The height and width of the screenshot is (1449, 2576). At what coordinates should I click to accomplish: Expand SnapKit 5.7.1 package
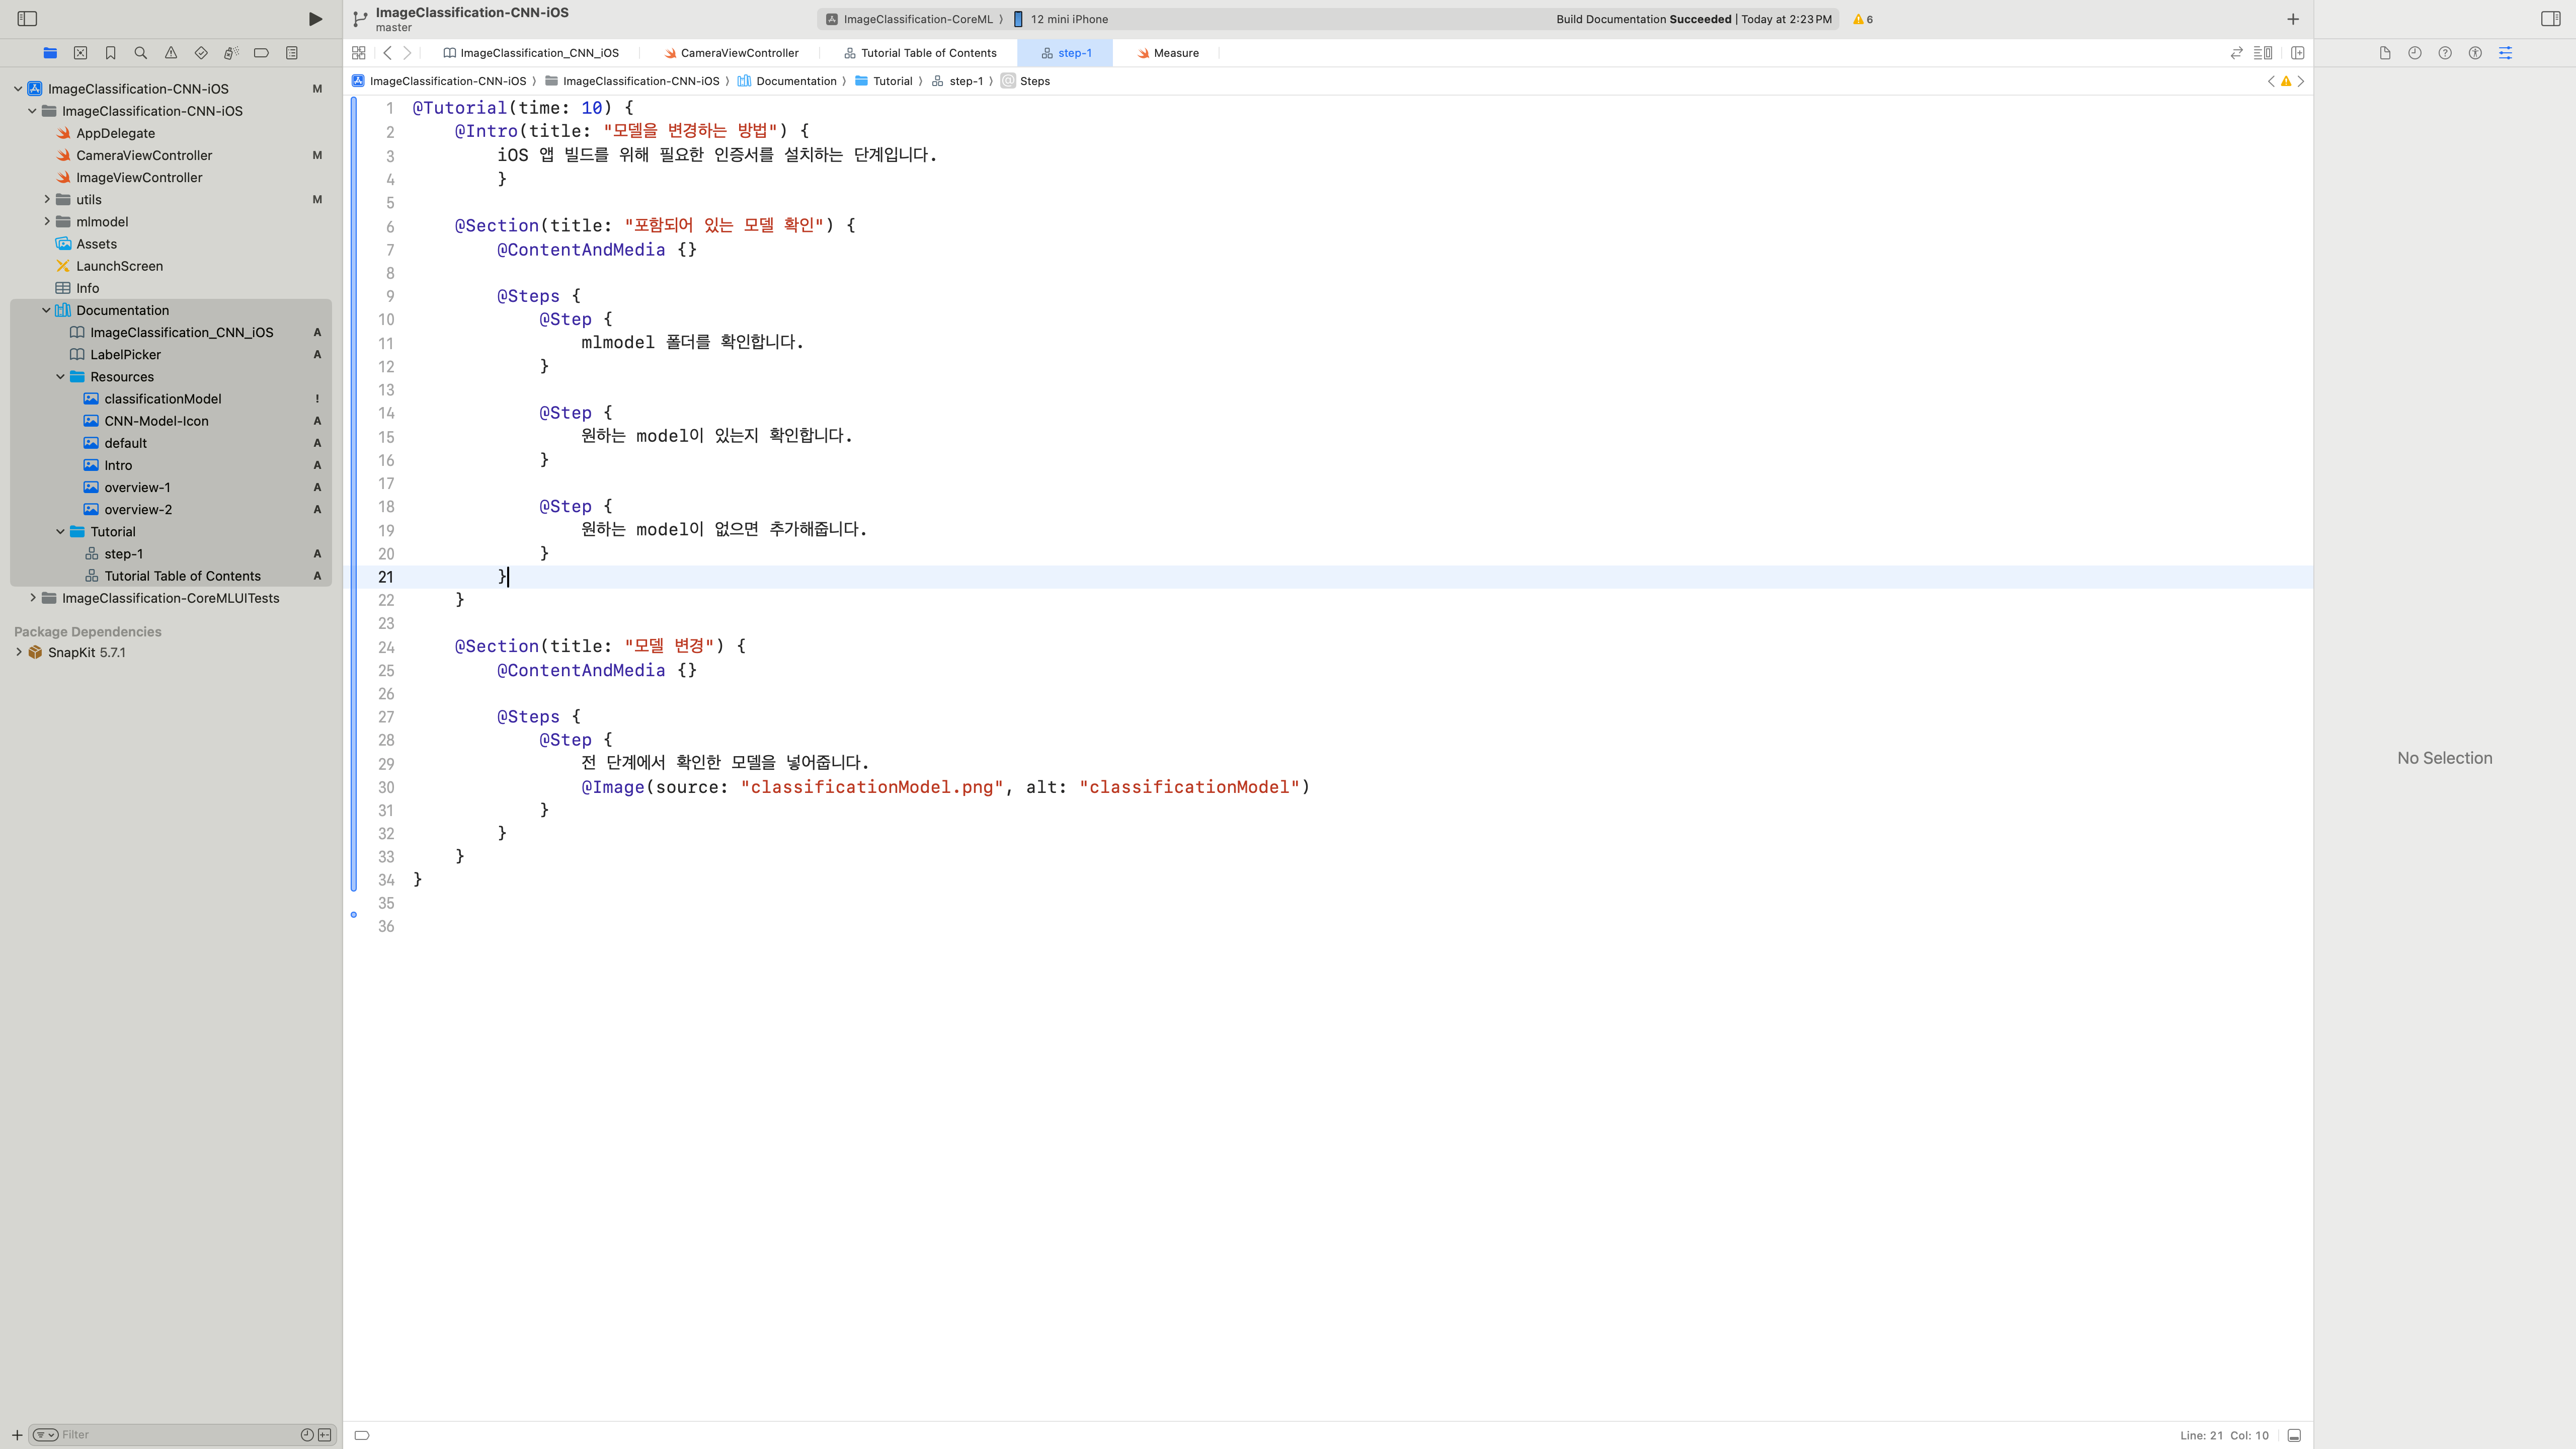pos(18,652)
